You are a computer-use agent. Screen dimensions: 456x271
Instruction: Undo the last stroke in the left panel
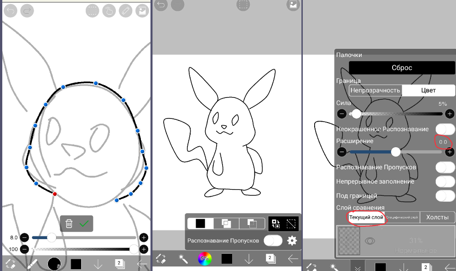10,11
